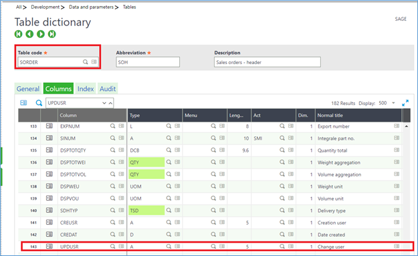Navigate to All in breadcrumb
The width and height of the screenshot is (418, 256).
click(19, 7)
